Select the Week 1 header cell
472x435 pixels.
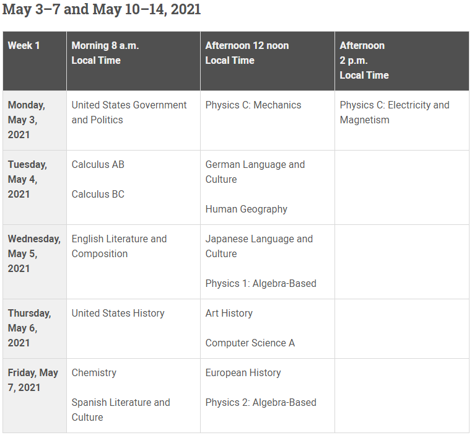(24, 46)
